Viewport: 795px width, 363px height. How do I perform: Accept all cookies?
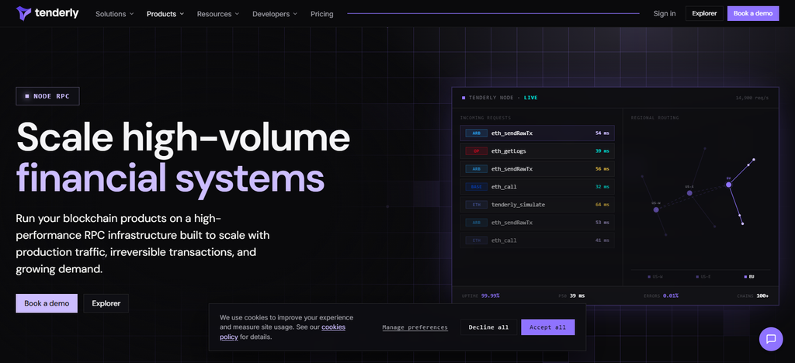pyautogui.click(x=547, y=327)
